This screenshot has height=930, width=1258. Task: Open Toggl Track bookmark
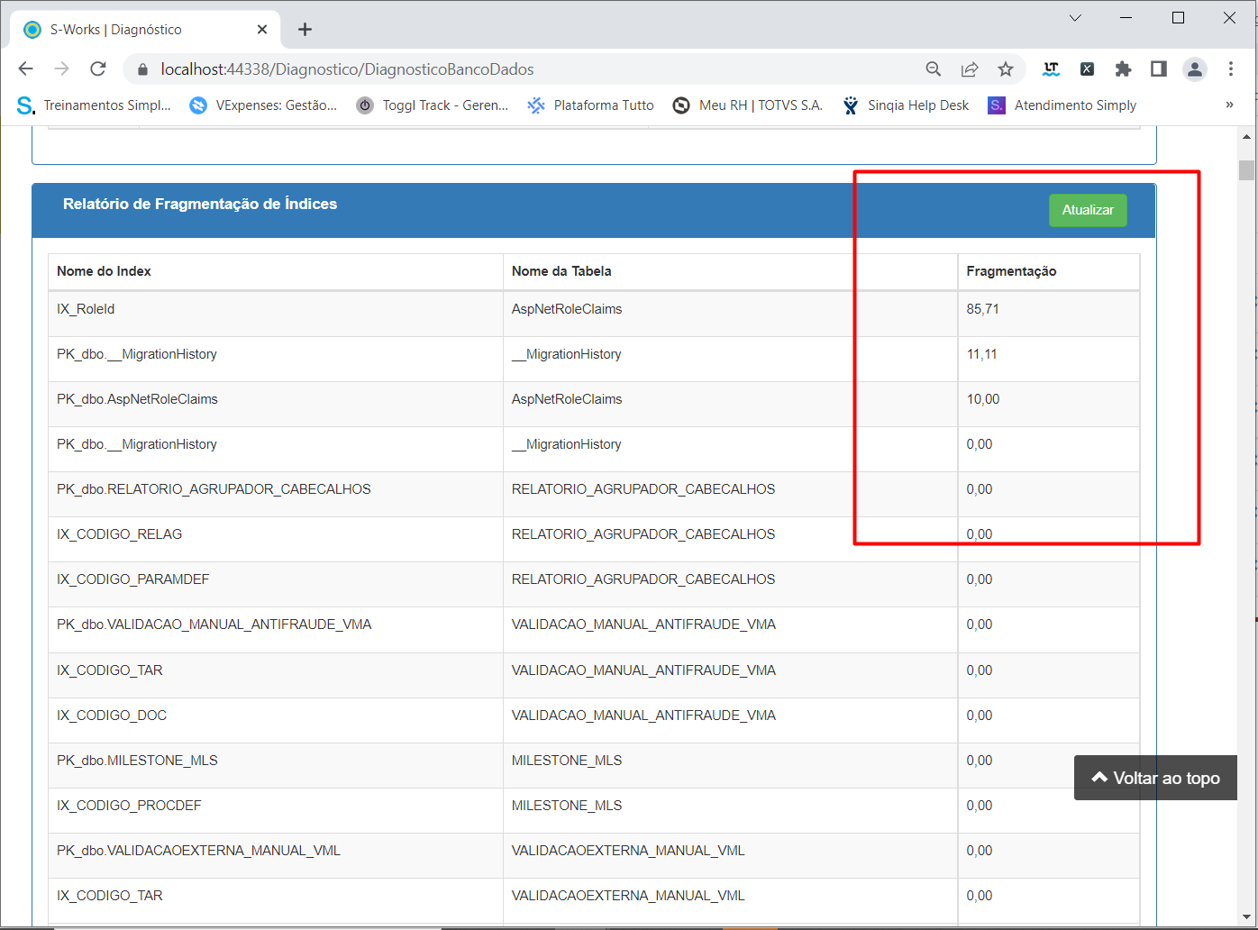click(433, 105)
